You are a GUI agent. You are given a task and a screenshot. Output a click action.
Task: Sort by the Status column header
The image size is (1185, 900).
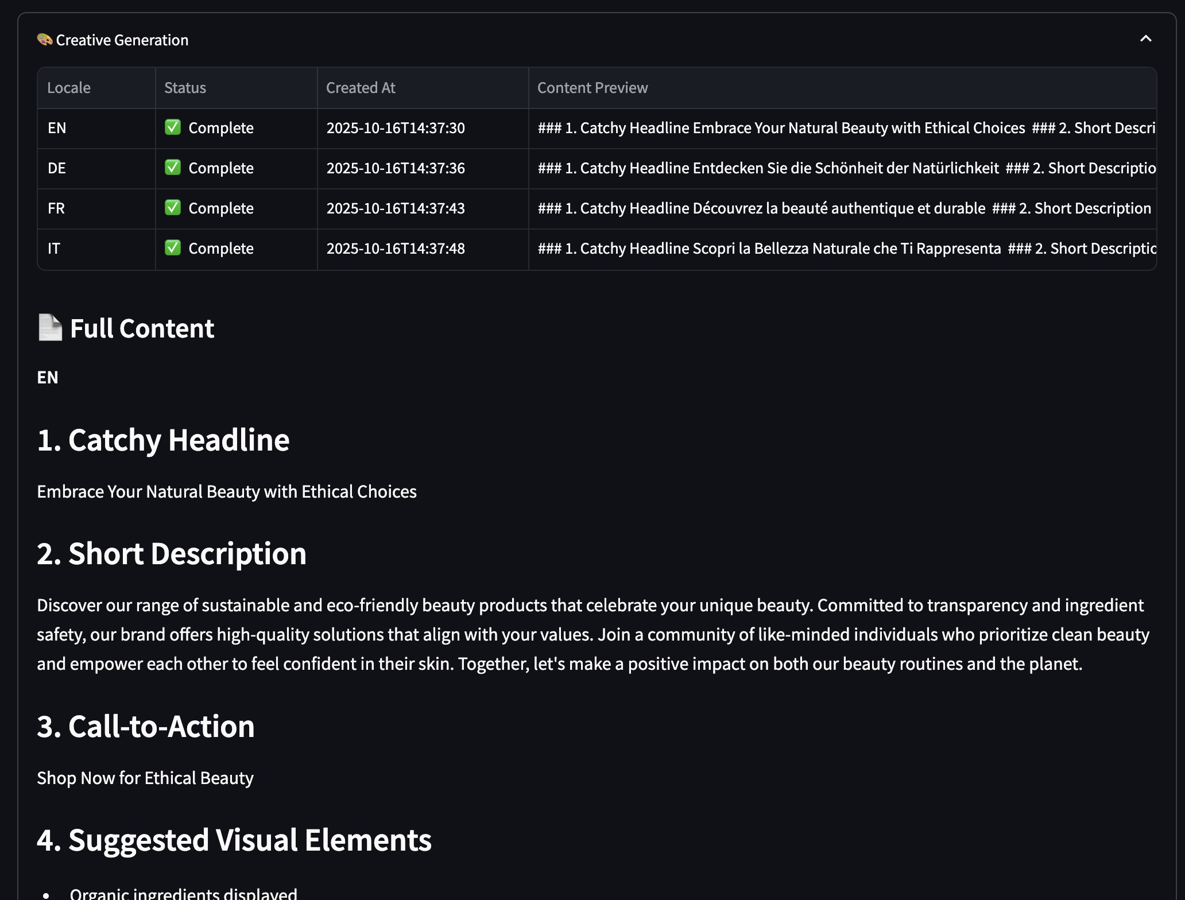click(185, 88)
